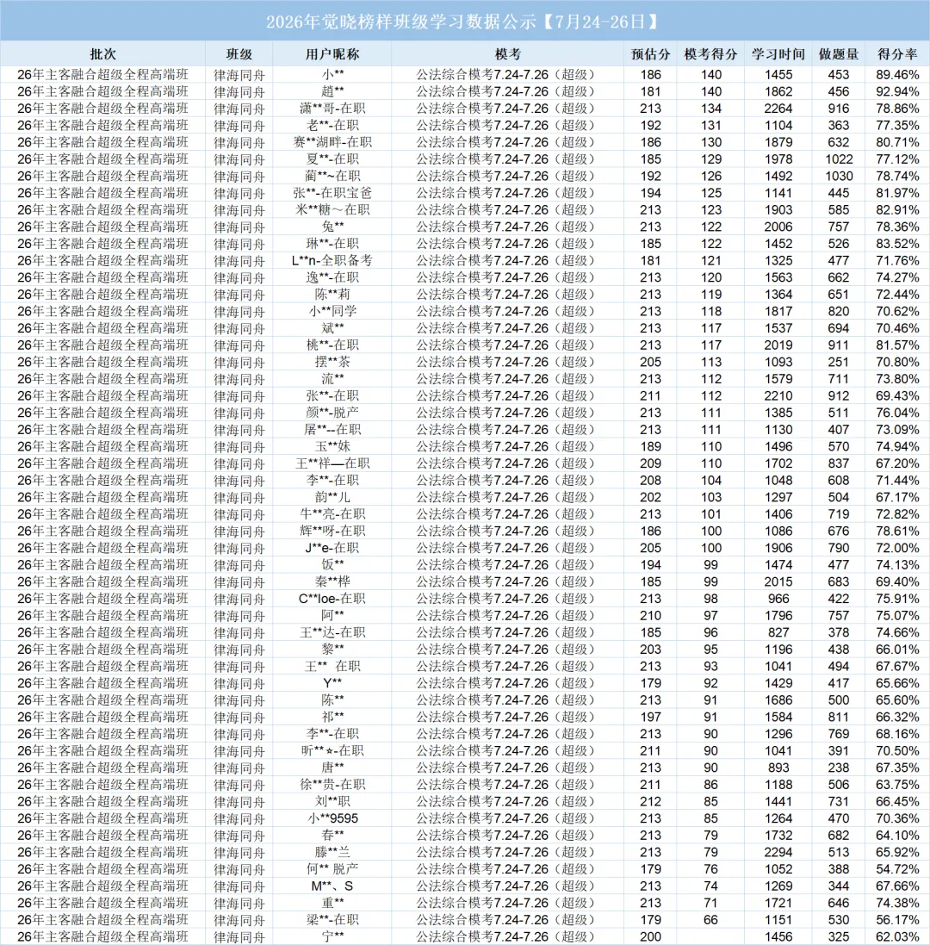
Task: Select the "模考得分" column header
Action: pyautogui.click(x=710, y=54)
